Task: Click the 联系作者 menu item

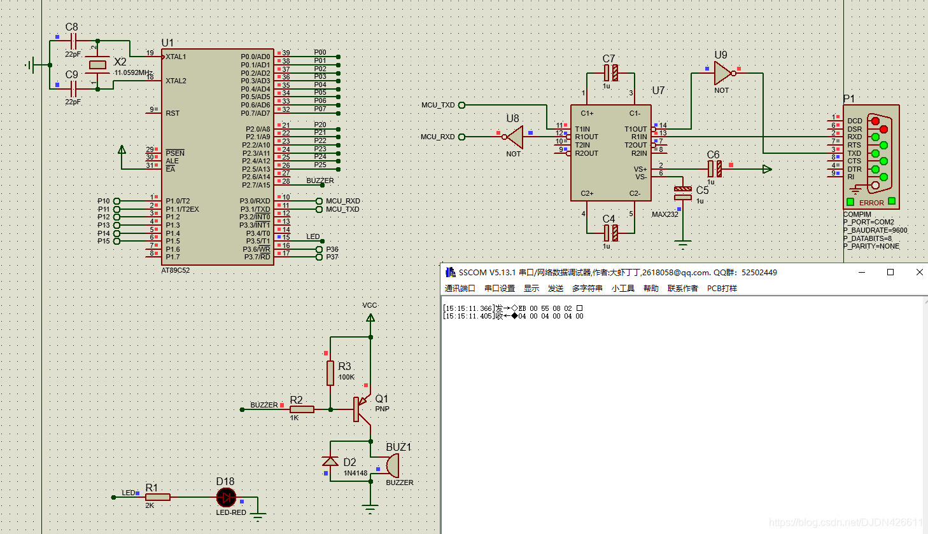Action: [682, 289]
